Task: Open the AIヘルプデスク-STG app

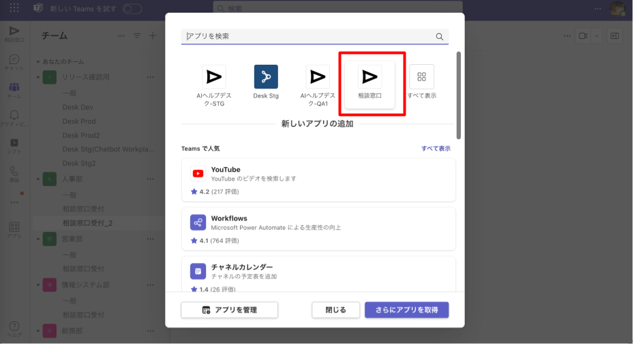Action: pyautogui.click(x=214, y=85)
